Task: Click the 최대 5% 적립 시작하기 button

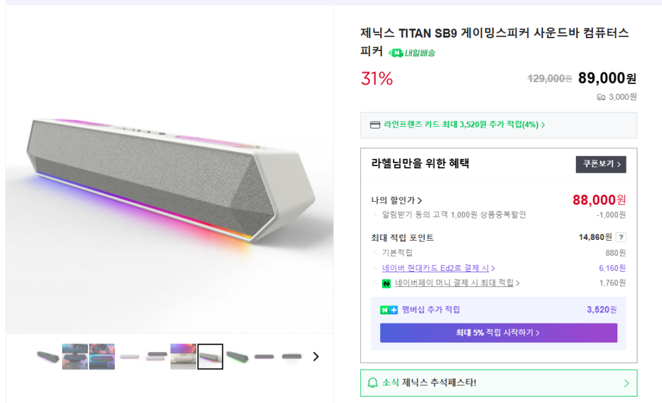Action: click(498, 333)
